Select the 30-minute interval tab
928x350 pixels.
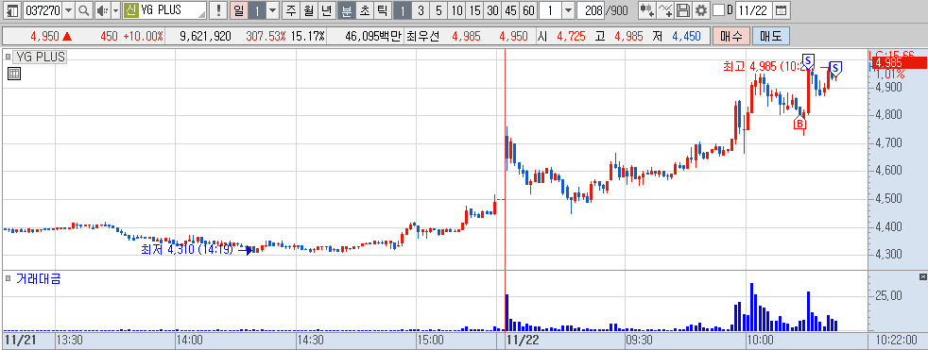pos(492,10)
